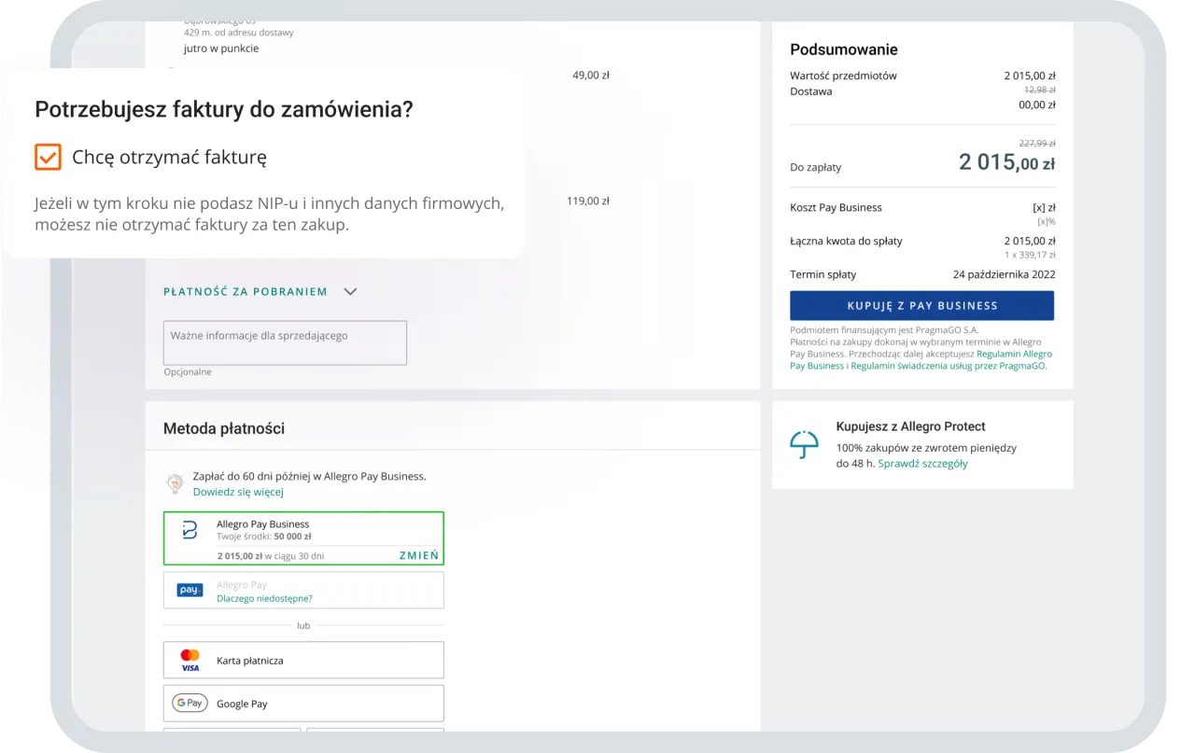The height and width of the screenshot is (753, 1195).
Task: Open the Regulamin Allegro Pay Business link
Action: tap(1014, 354)
